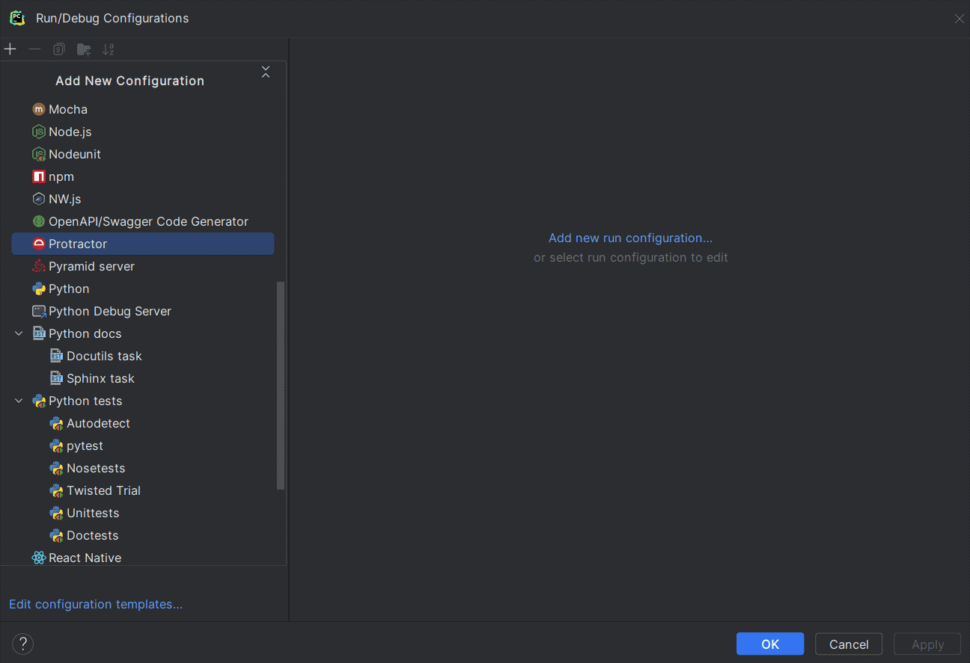Click the configuration list vertical scrollbar
The width and height of the screenshot is (970, 663).
tap(281, 386)
